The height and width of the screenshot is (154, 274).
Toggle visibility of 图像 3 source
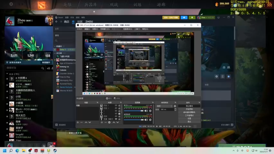[x=116, y=108]
